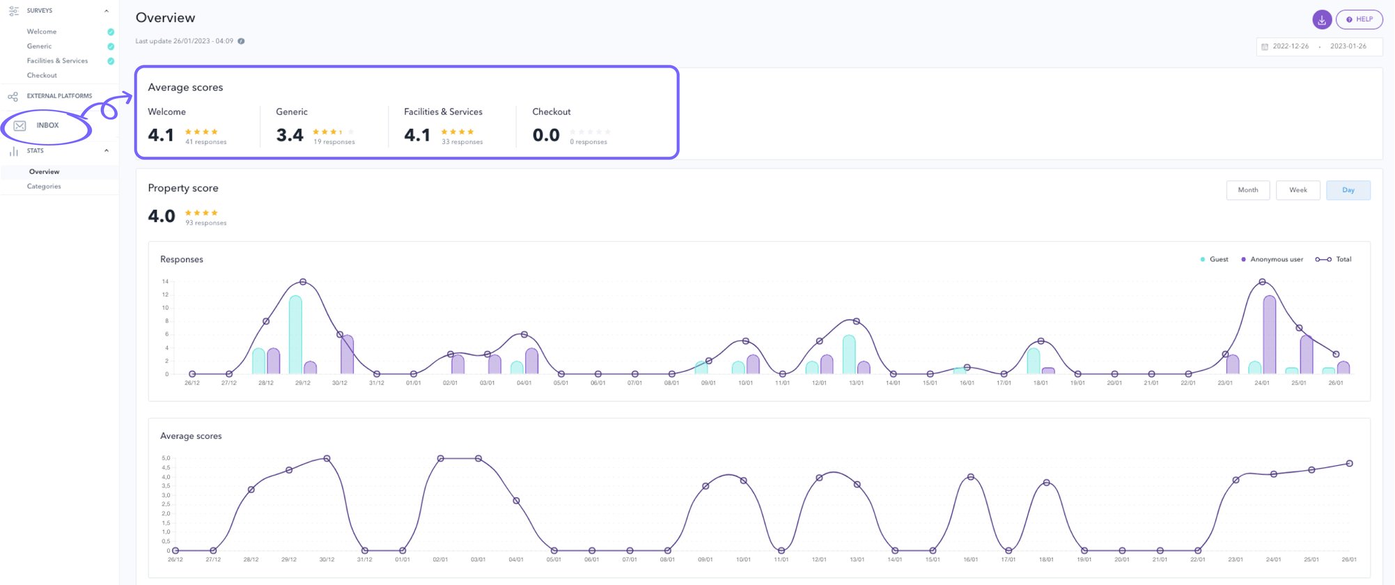Click the Checkout score 0.0
Screen dimensions: 1395x585
point(546,135)
